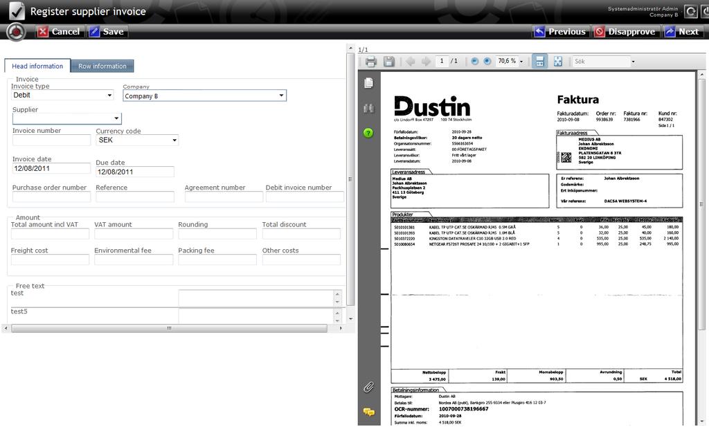709x436 pixels.
Task: Click the Freight cost field
Action: pos(50,260)
